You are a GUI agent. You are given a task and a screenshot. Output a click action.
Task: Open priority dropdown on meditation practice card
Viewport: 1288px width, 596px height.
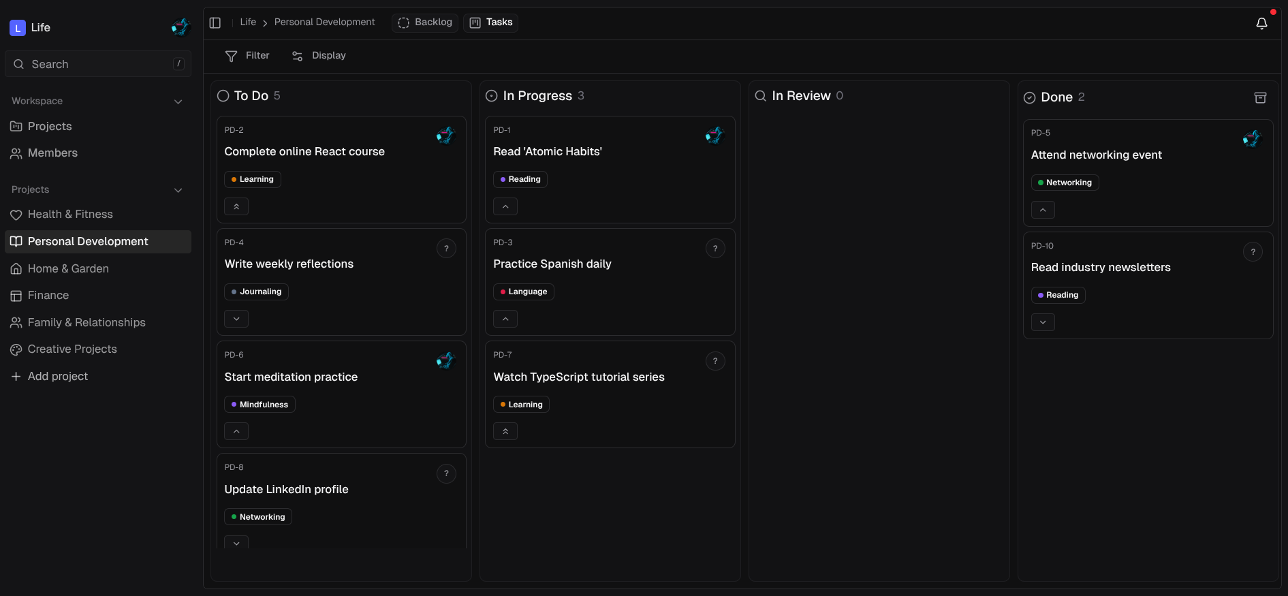(236, 431)
